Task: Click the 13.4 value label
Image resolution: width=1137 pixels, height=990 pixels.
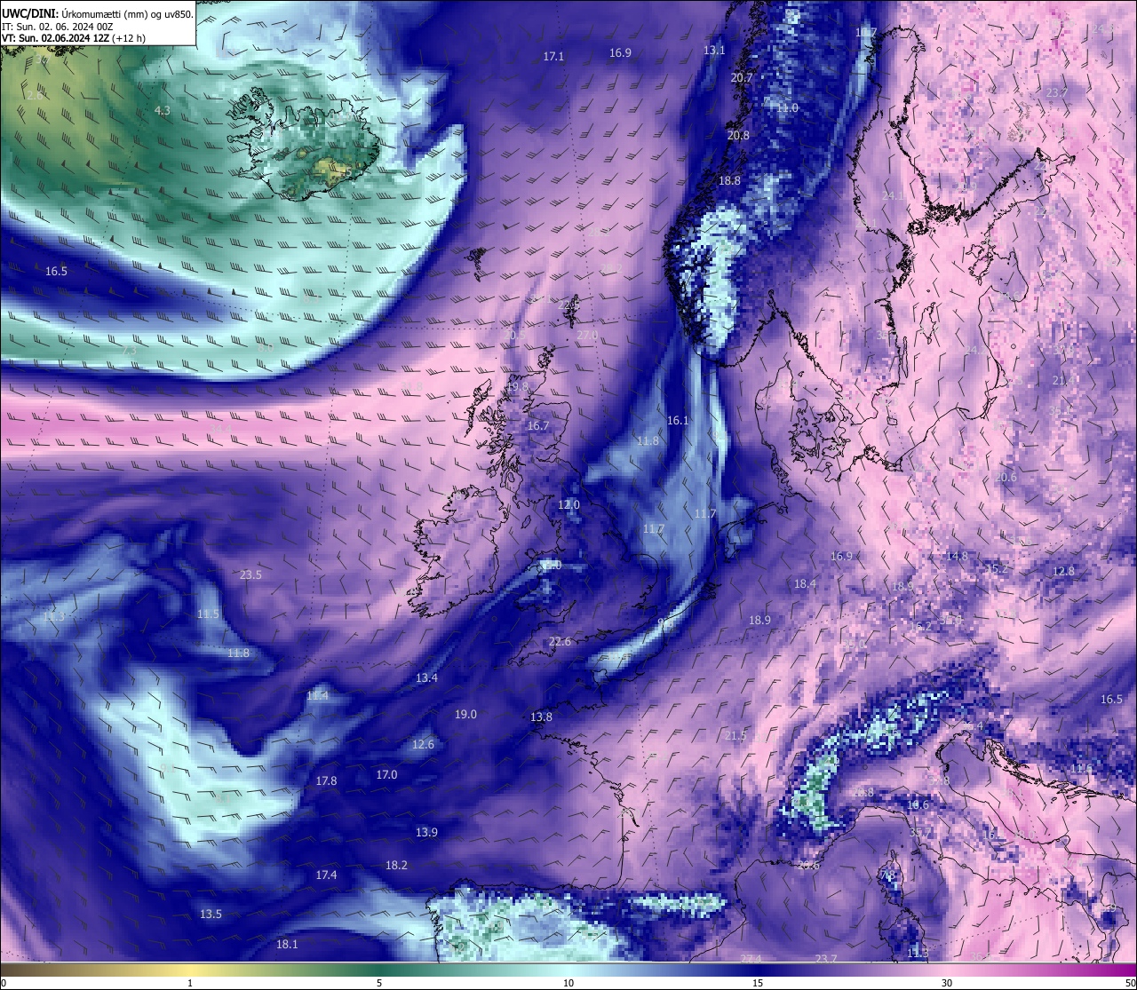Action: [x=426, y=678]
